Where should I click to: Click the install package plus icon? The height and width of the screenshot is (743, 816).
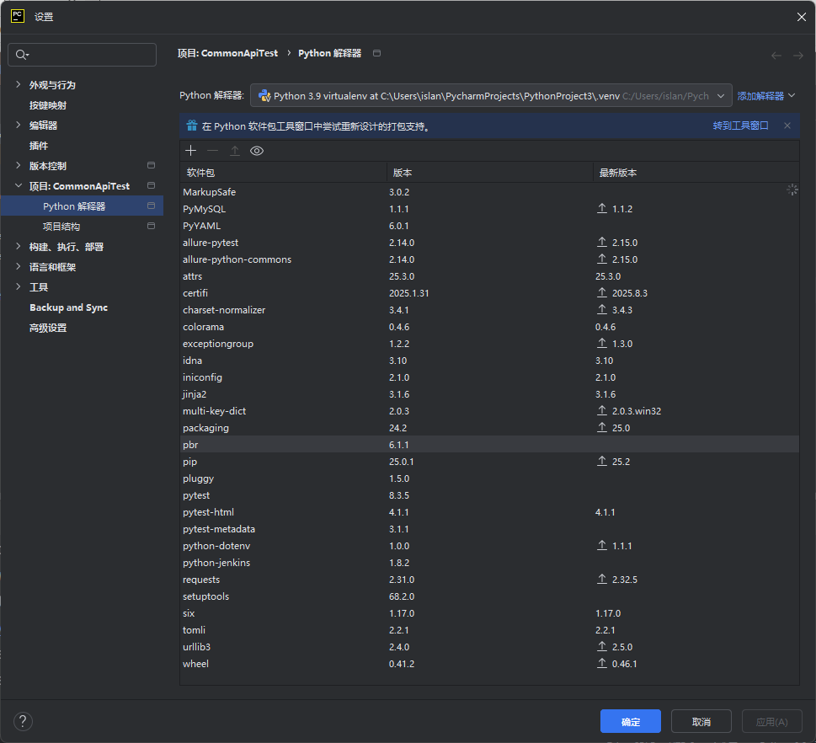point(191,151)
